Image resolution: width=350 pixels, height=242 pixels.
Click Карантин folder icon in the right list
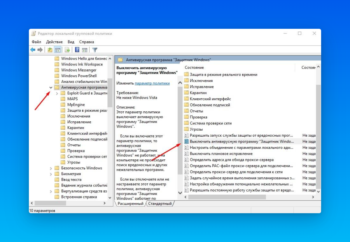point(186,93)
